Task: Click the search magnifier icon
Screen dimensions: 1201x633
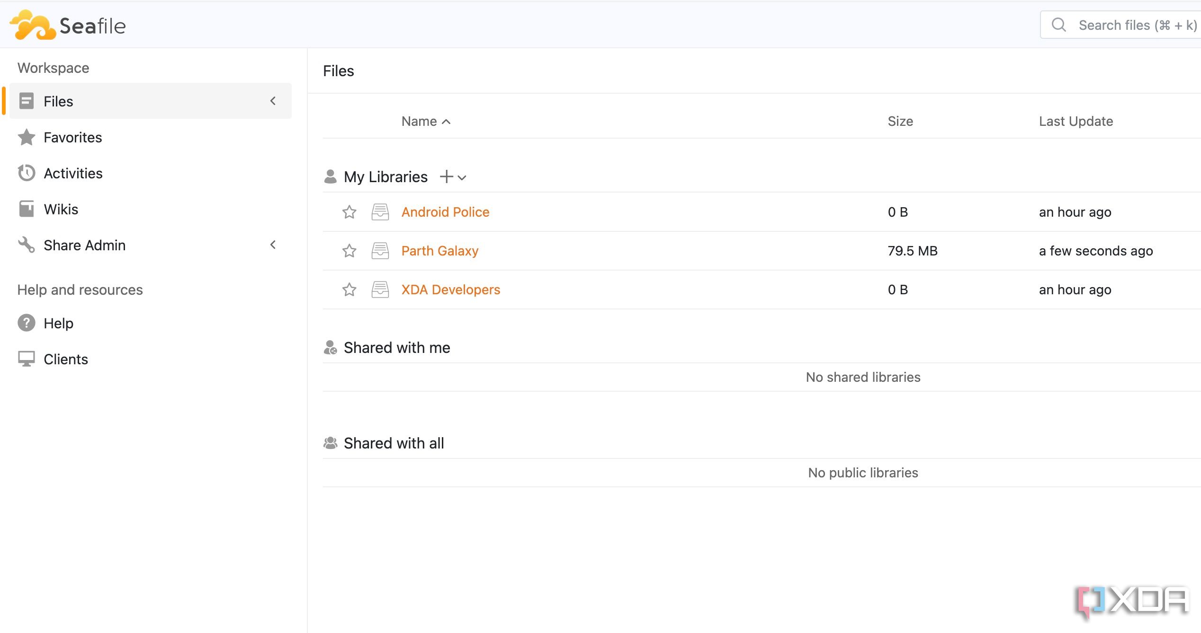Action: pos(1059,25)
